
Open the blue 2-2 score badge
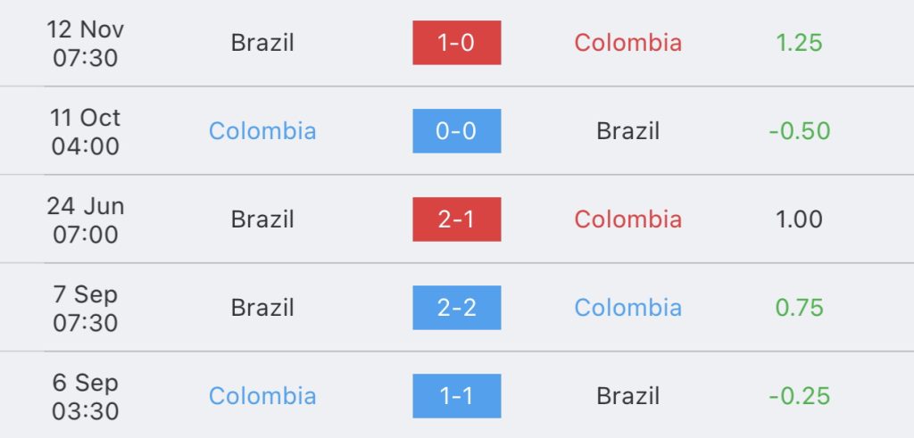coord(456,308)
